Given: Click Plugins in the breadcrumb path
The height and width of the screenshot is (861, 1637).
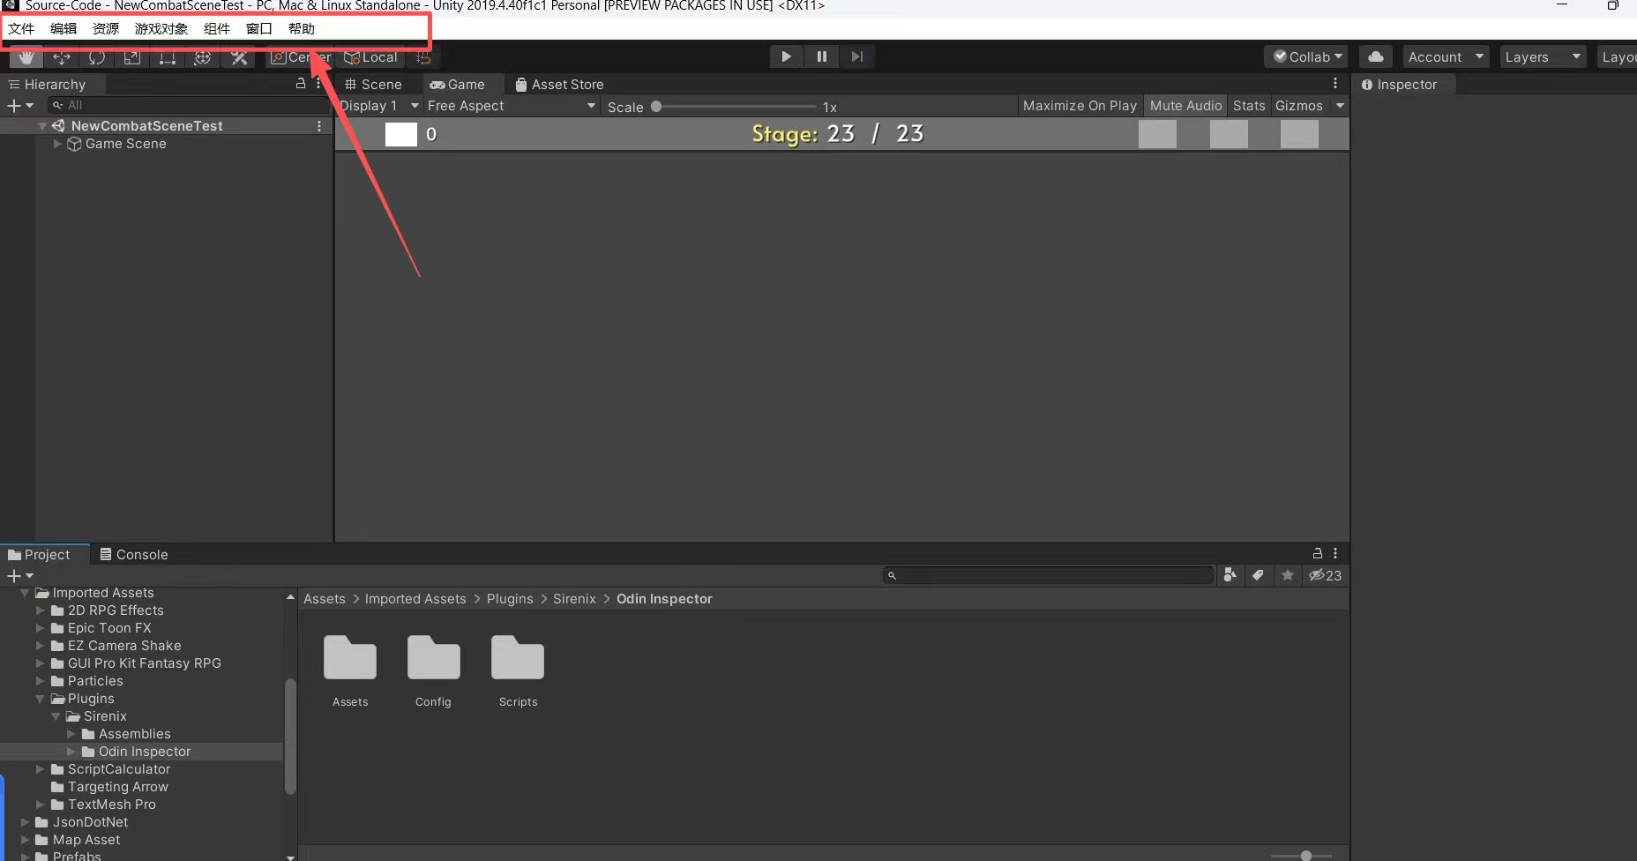Looking at the screenshot, I should coord(510,599).
